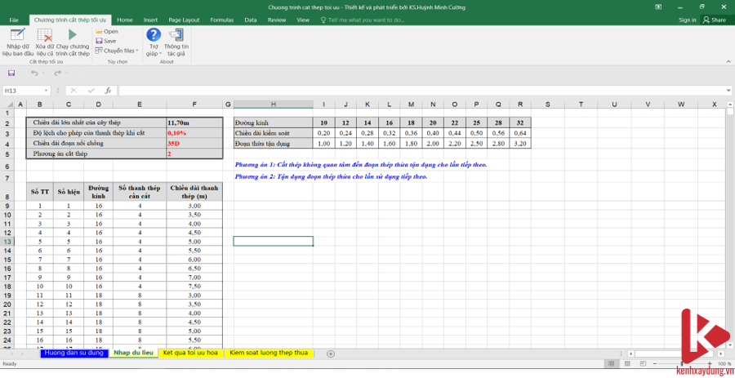Click the Share icon button
This screenshot has height=378, width=735.
click(712, 20)
